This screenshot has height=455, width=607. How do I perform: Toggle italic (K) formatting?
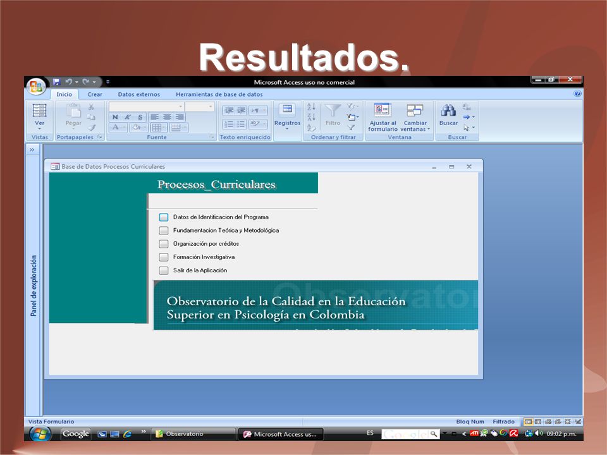point(128,118)
